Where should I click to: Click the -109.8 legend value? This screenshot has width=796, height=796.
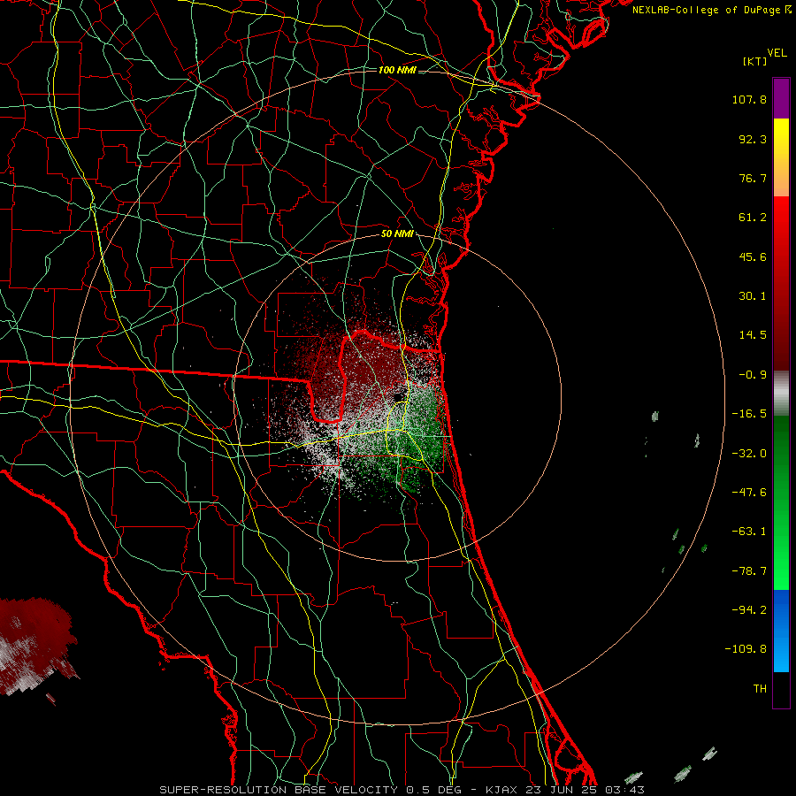pyautogui.click(x=746, y=649)
